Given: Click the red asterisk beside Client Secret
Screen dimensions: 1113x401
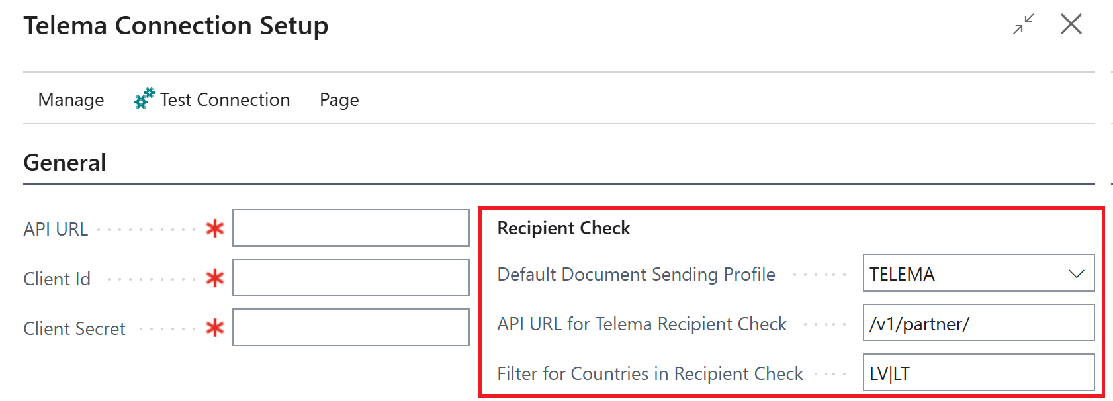Looking at the screenshot, I should pos(214,328).
